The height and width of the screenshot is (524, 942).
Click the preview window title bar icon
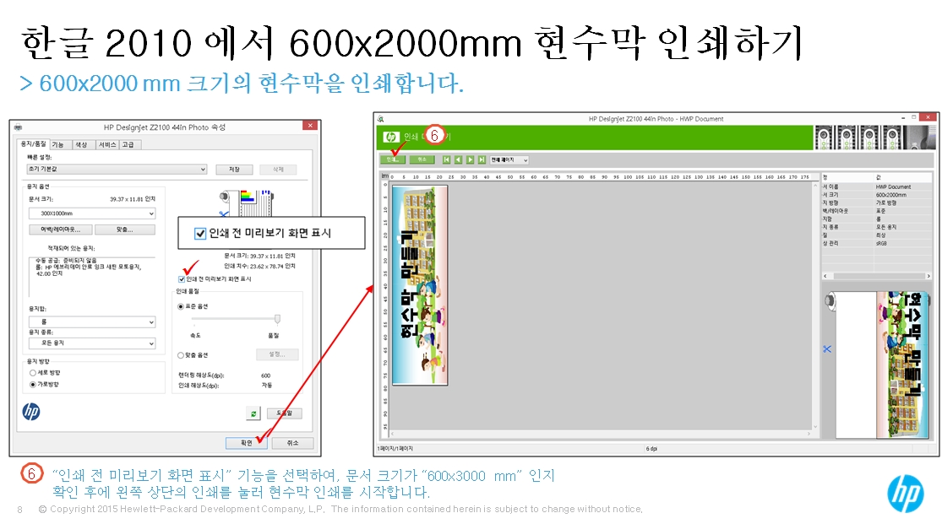pos(380,119)
